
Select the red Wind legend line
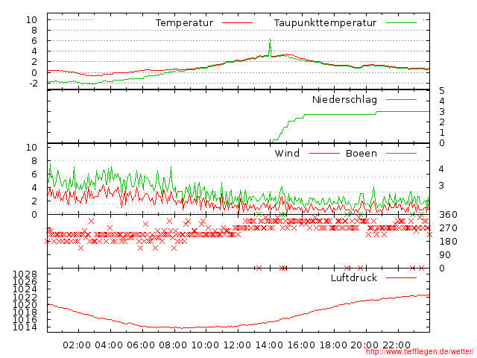(x=324, y=153)
